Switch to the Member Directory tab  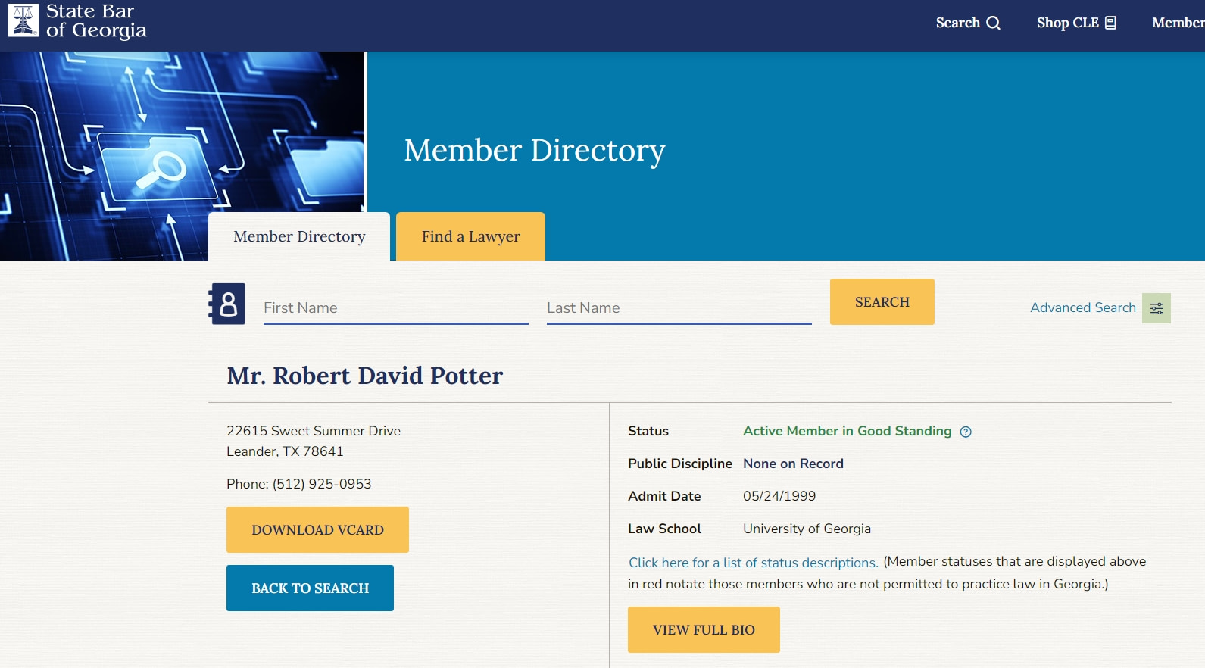299,236
